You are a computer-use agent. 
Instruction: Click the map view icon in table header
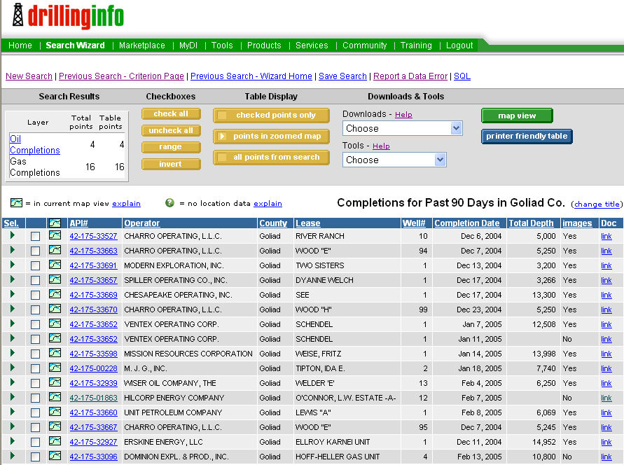pyautogui.click(x=55, y=223)
